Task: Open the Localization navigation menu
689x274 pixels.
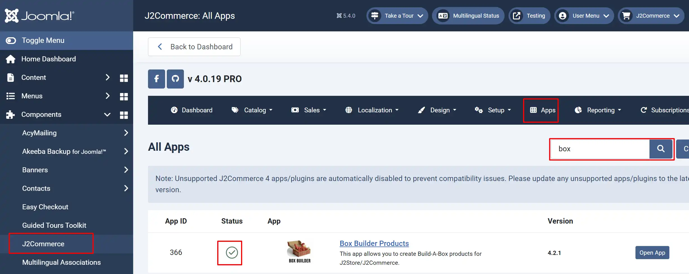Action: coord(372,110)
